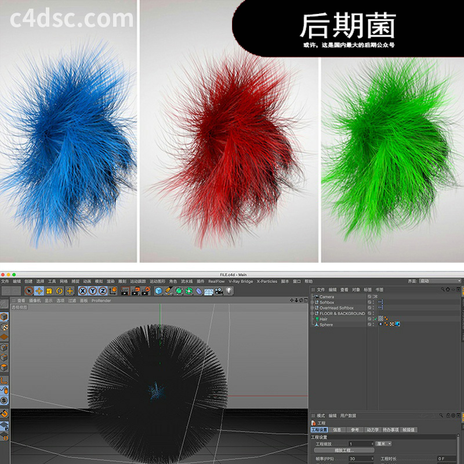Viewport: 464px width, 464px height.
Task: Select the Hair object in object manager
Action: pyautogui.click(x=324, y=320)
